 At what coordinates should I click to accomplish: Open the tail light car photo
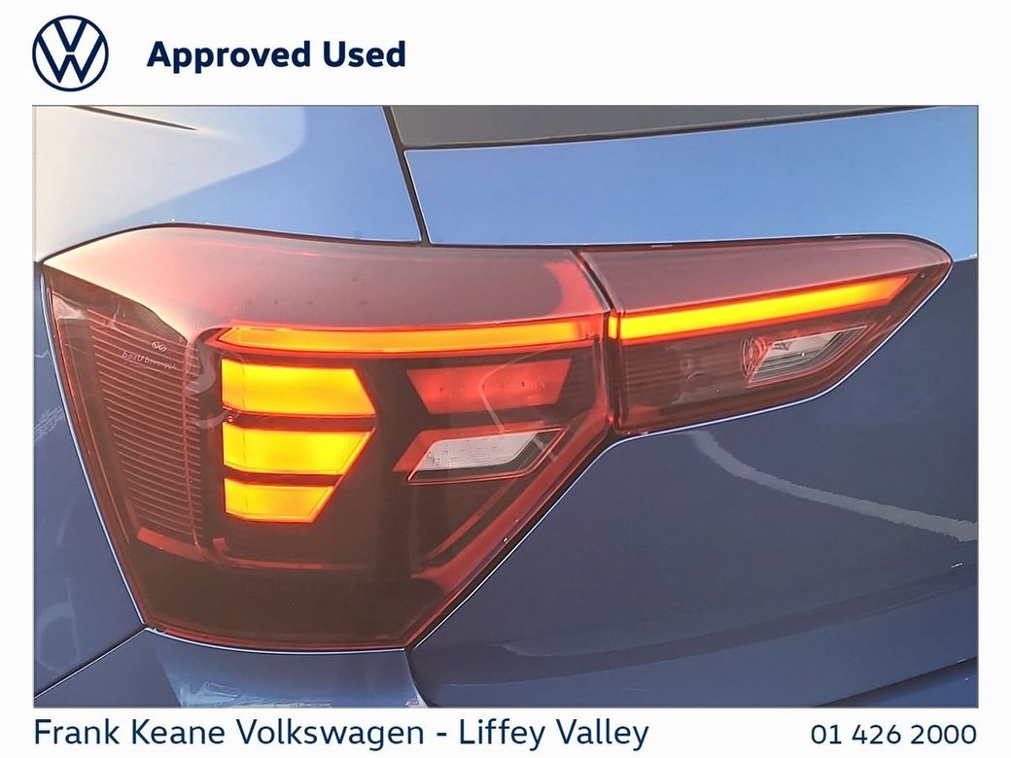(505, 406)
